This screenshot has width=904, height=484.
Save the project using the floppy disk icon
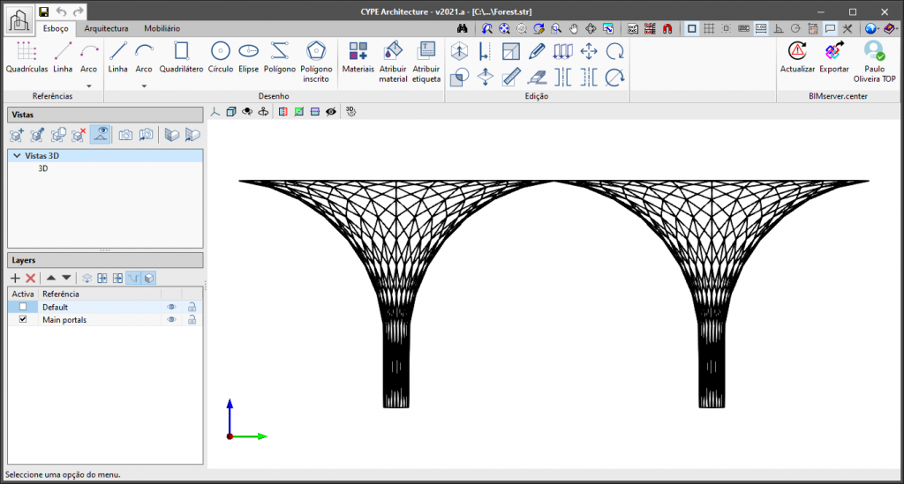[x=43, y=11]
